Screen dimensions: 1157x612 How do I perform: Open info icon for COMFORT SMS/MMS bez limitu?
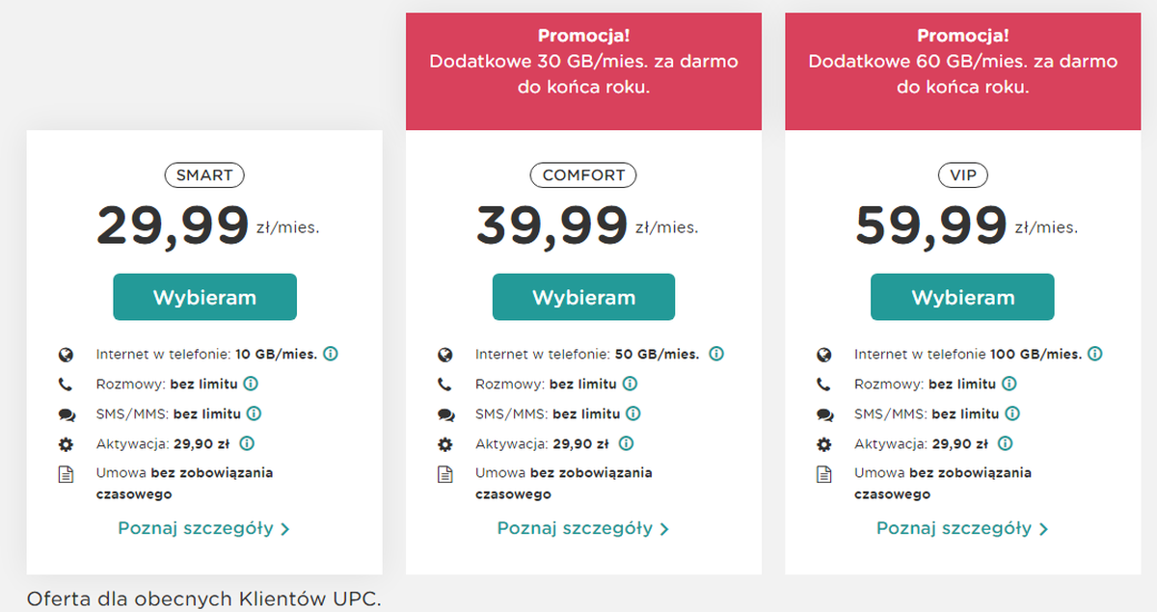[633, 413]
